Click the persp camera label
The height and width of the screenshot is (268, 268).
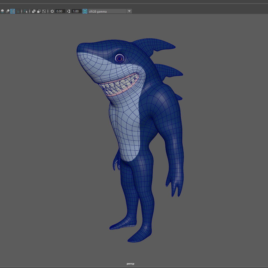[x=131, y=264]
